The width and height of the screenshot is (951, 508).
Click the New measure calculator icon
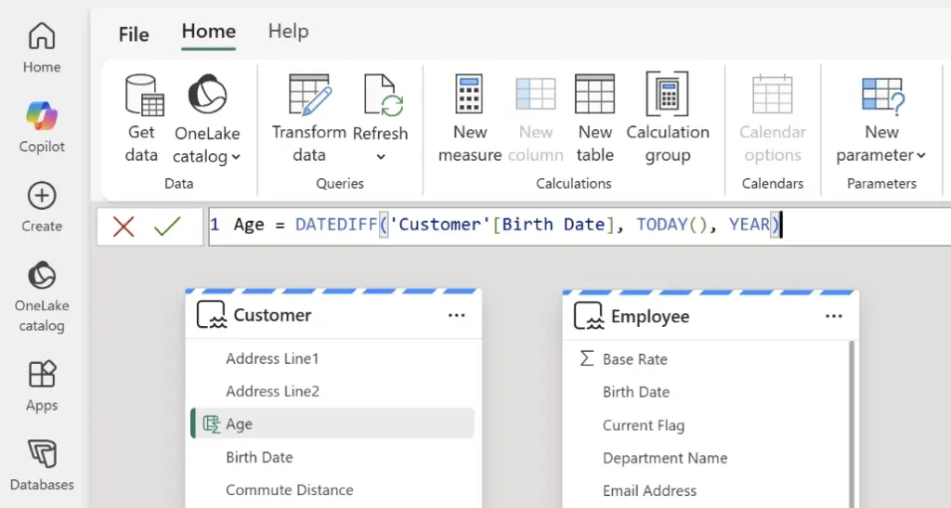(x=469, y=95)
